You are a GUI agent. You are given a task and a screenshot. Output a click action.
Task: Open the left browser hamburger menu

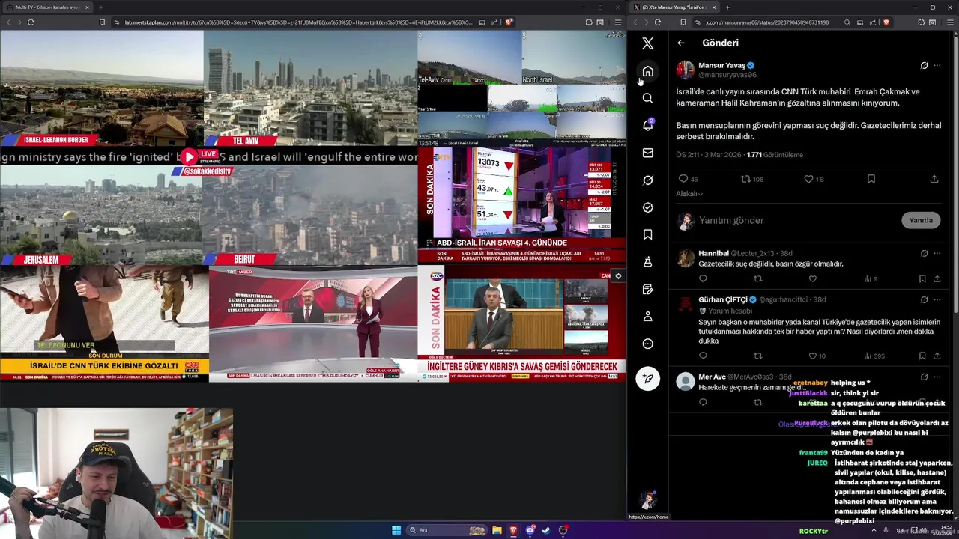[x=617, y=22]
